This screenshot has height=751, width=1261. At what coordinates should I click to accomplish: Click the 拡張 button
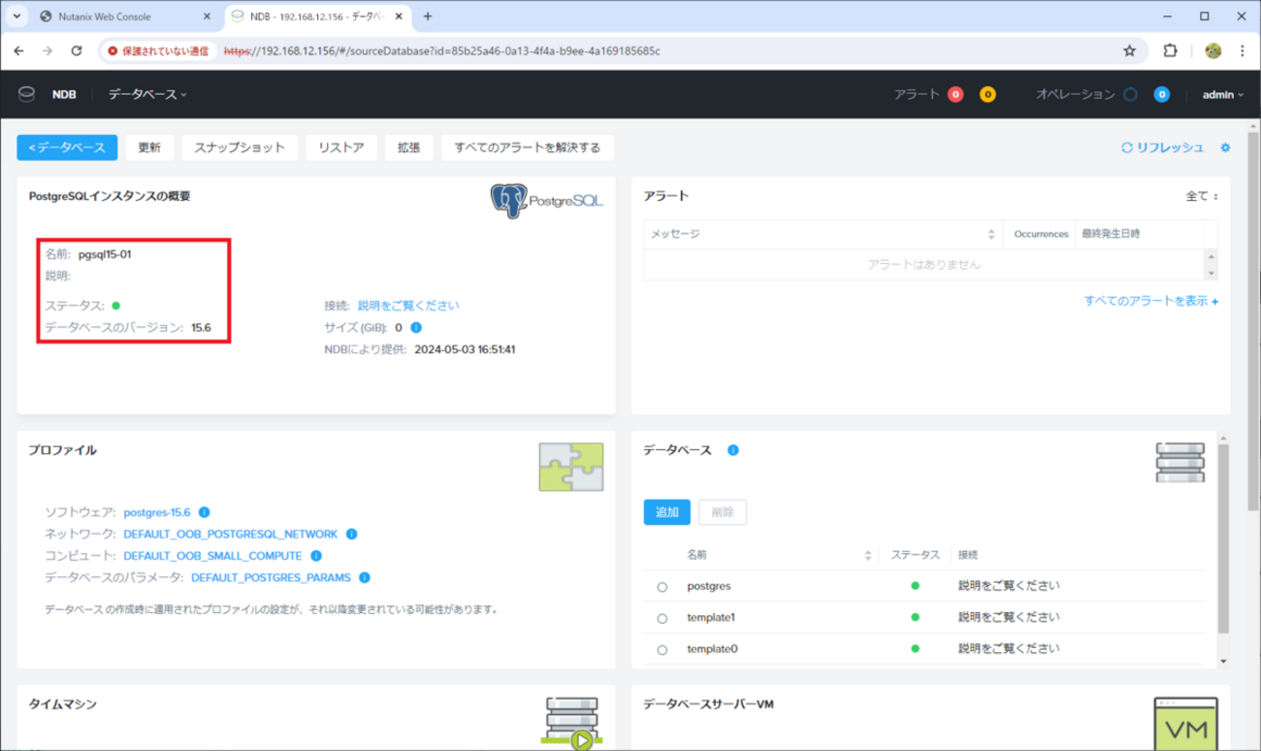(x=408, y=147)
